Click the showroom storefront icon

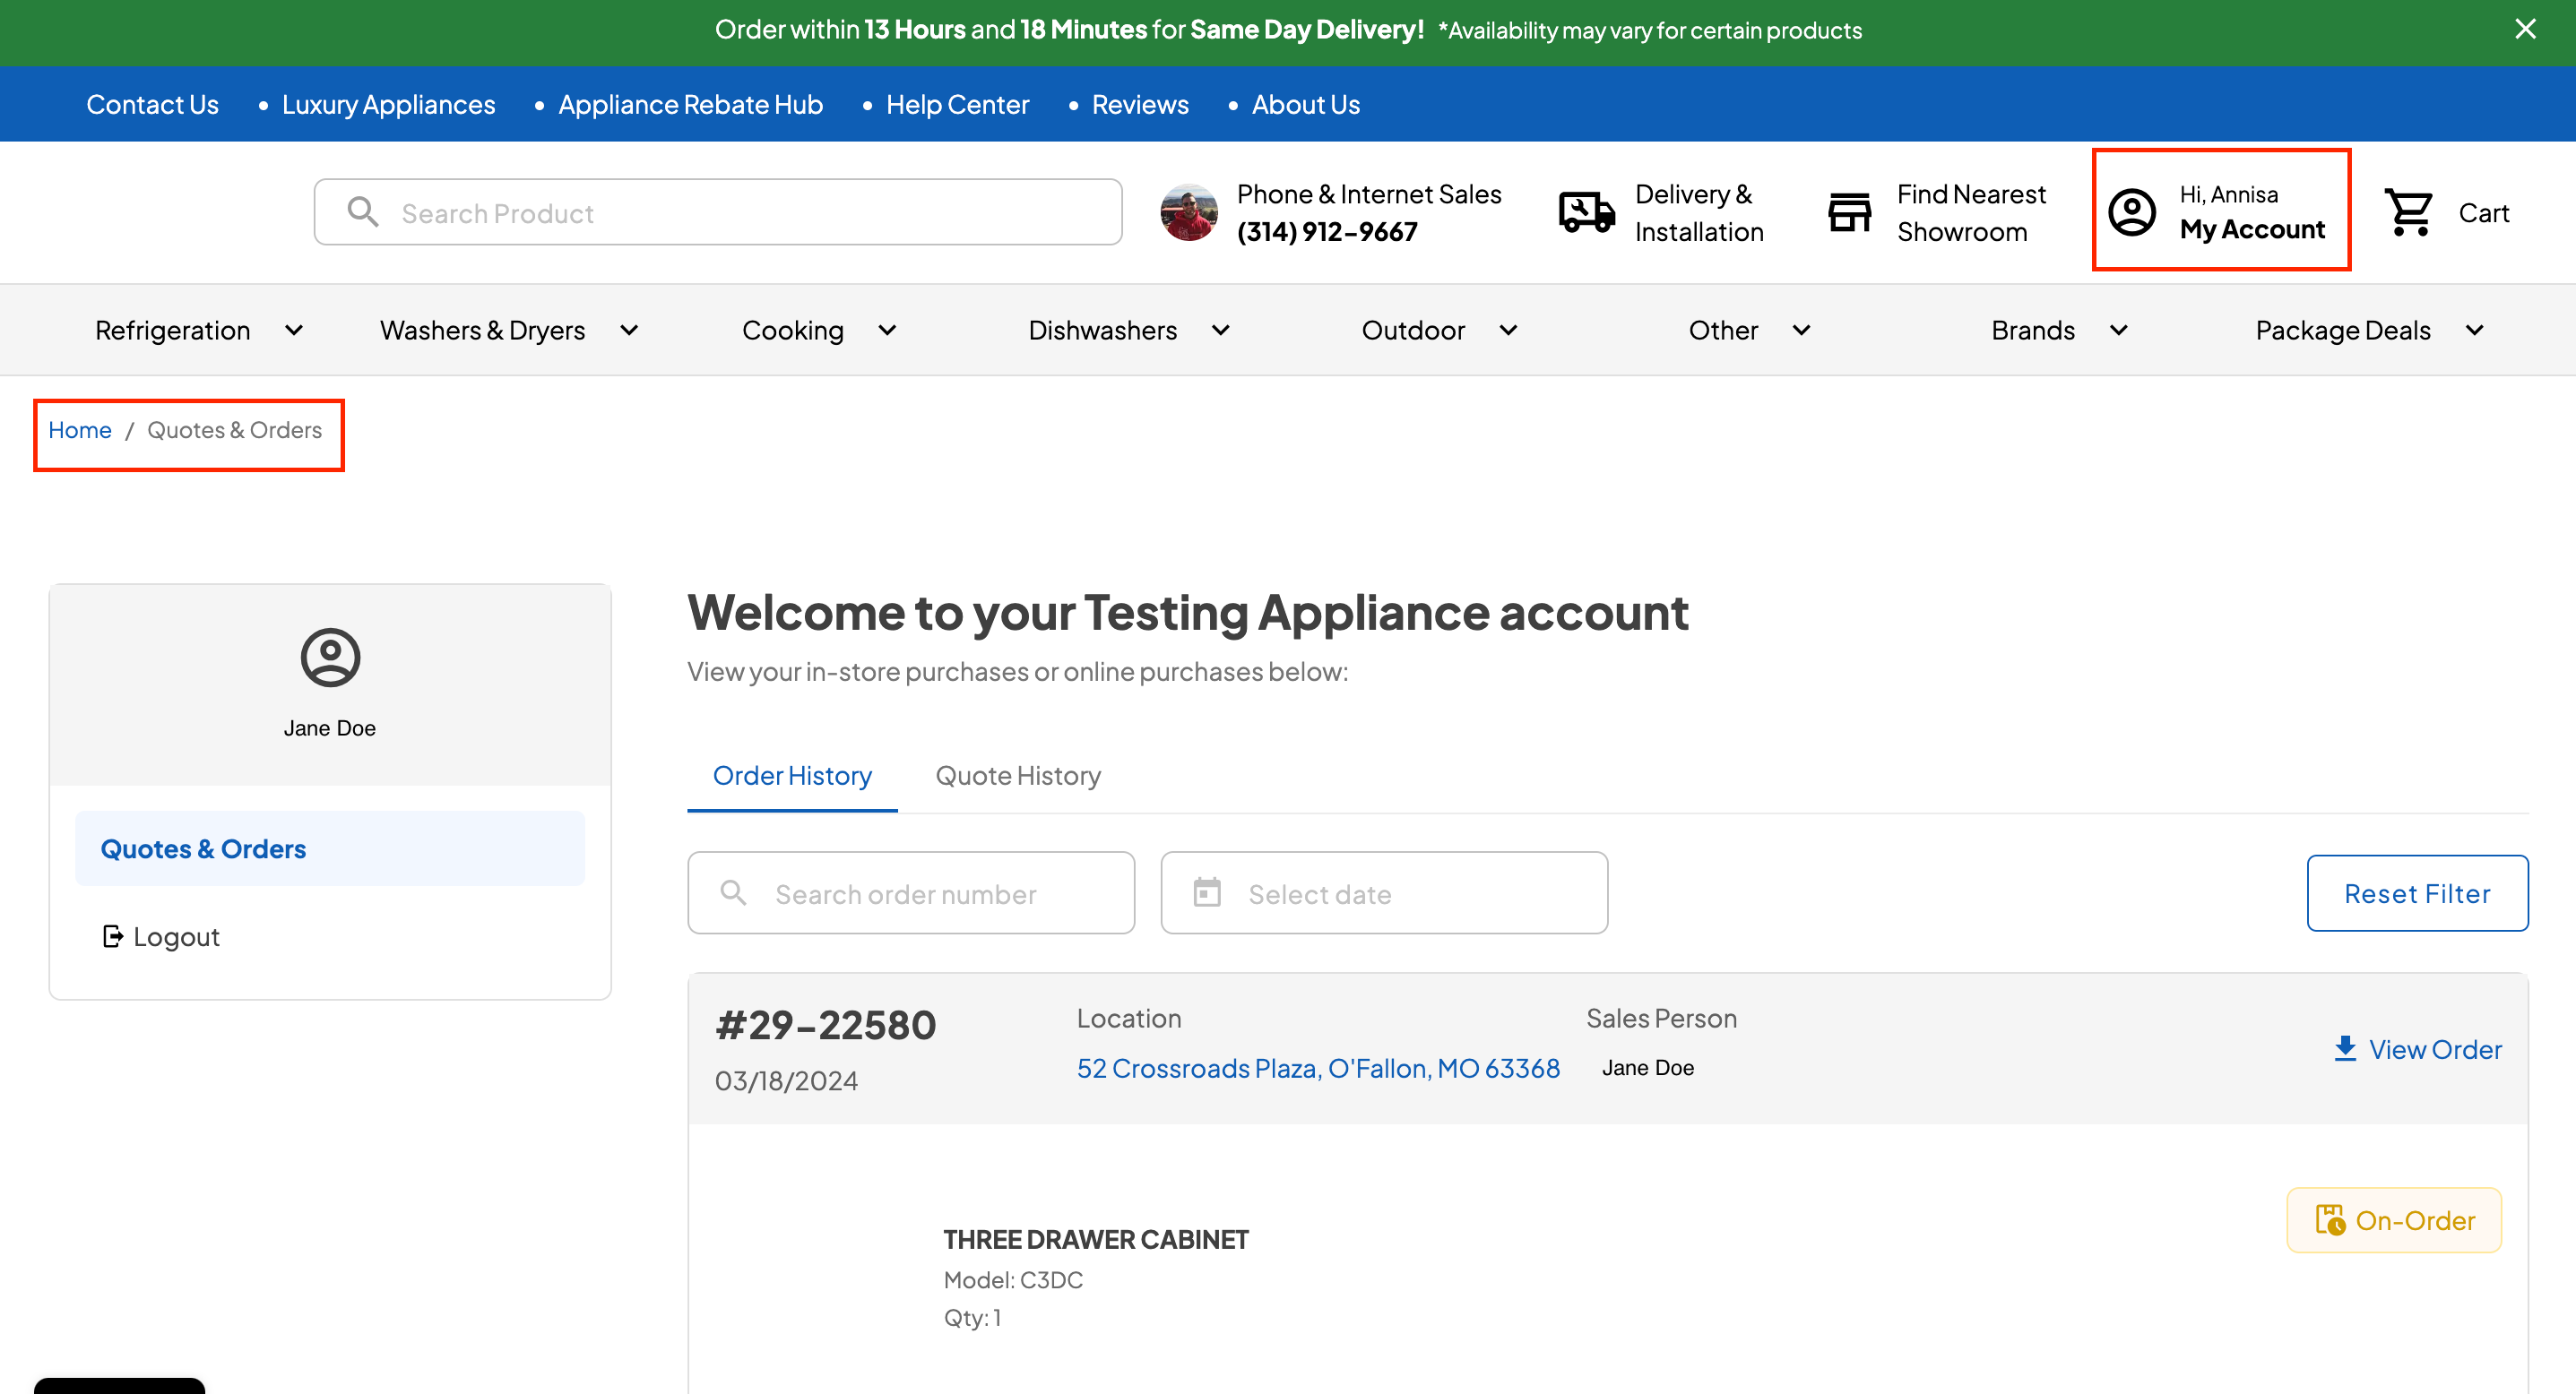click(1849, 211)
